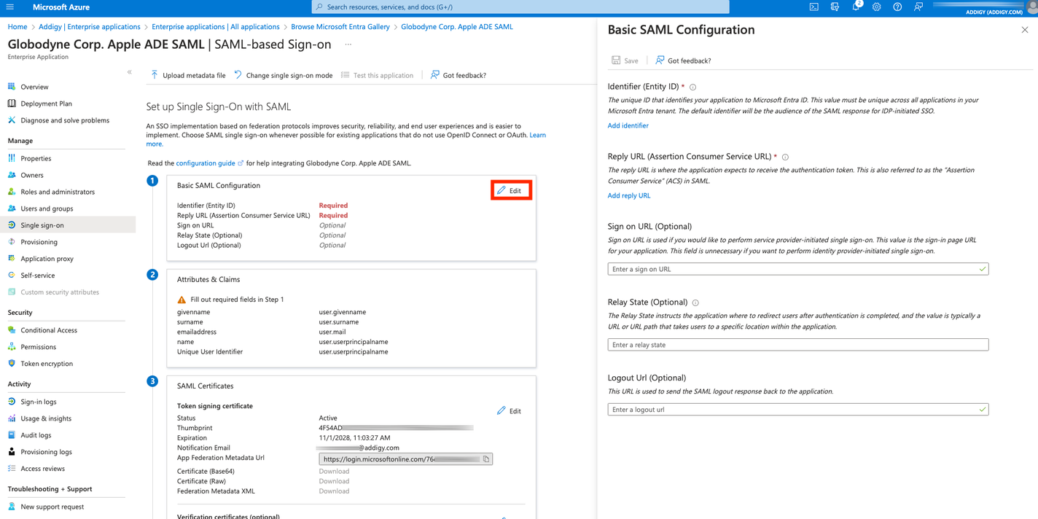
Task: Select Single sign-on in the sidebar
Action: click(x=68, y=225)
